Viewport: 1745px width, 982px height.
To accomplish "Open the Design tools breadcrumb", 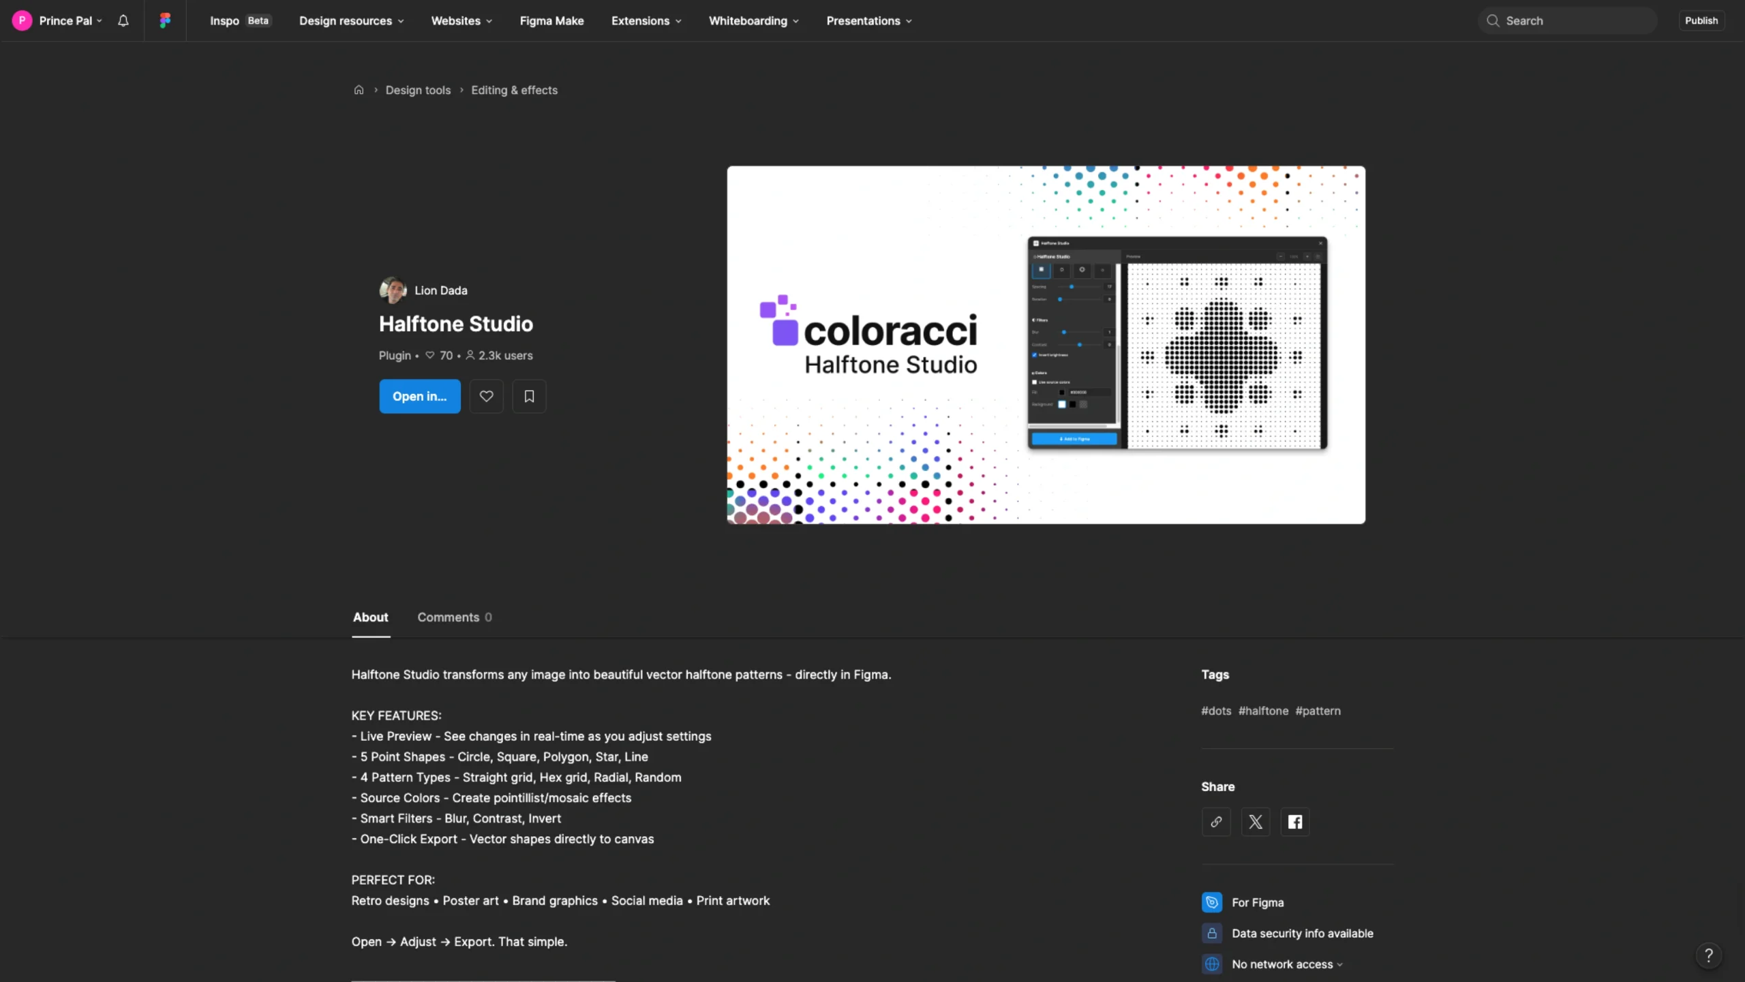I will [x=418, y=90].
